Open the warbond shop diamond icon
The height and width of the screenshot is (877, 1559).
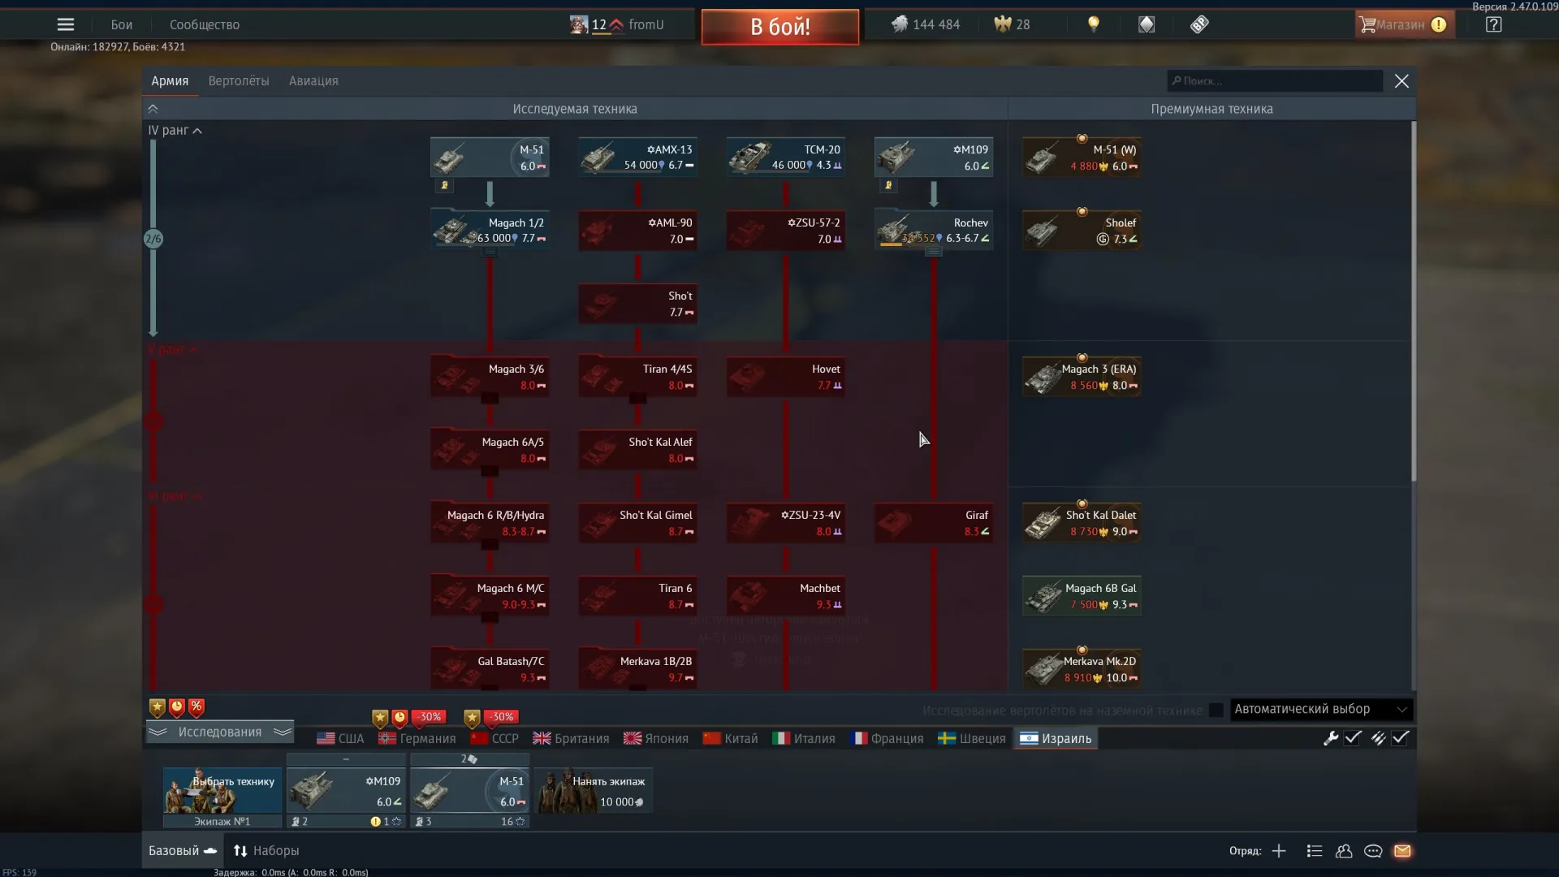(x=1147, y=24)
